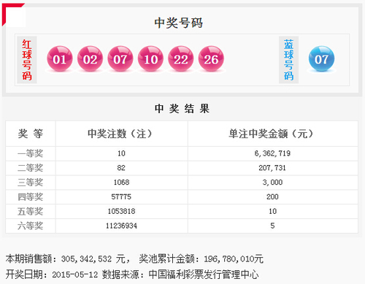Image resolution: width=365 pixels, height=284 pixels.
Task: Click the second prize count 82
Action: (x=121, y=168)
